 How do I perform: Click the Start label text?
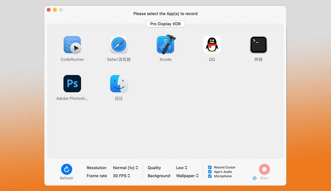point(264,178)
